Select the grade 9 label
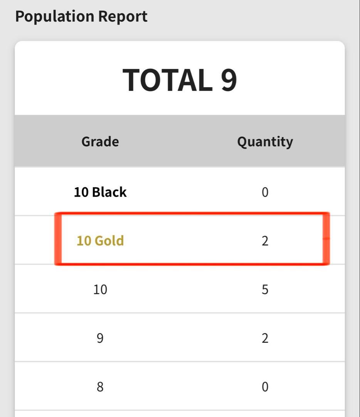This screenshot has width=360, height=417. coord(100,338)
